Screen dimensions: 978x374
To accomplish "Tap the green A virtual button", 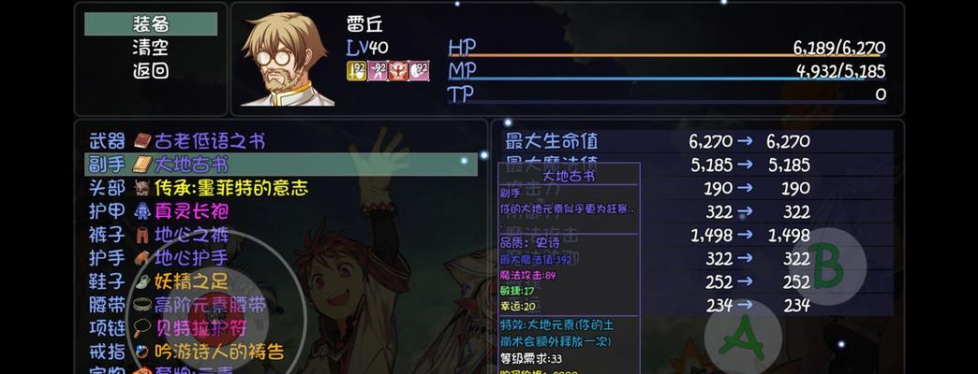I will (x=743, y=337).
